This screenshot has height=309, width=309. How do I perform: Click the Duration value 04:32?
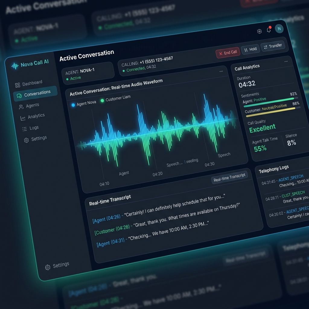[x=247, y=84]
